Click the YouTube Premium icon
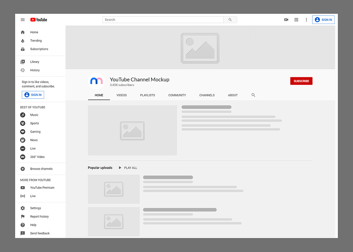Image resolution: width=353 pixels, height=252 pixels. pos(23,188)
